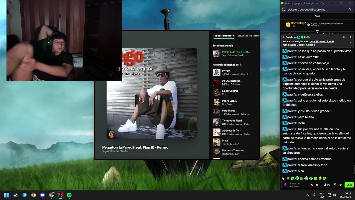Click the purple microphone icon in chat input

285,185
